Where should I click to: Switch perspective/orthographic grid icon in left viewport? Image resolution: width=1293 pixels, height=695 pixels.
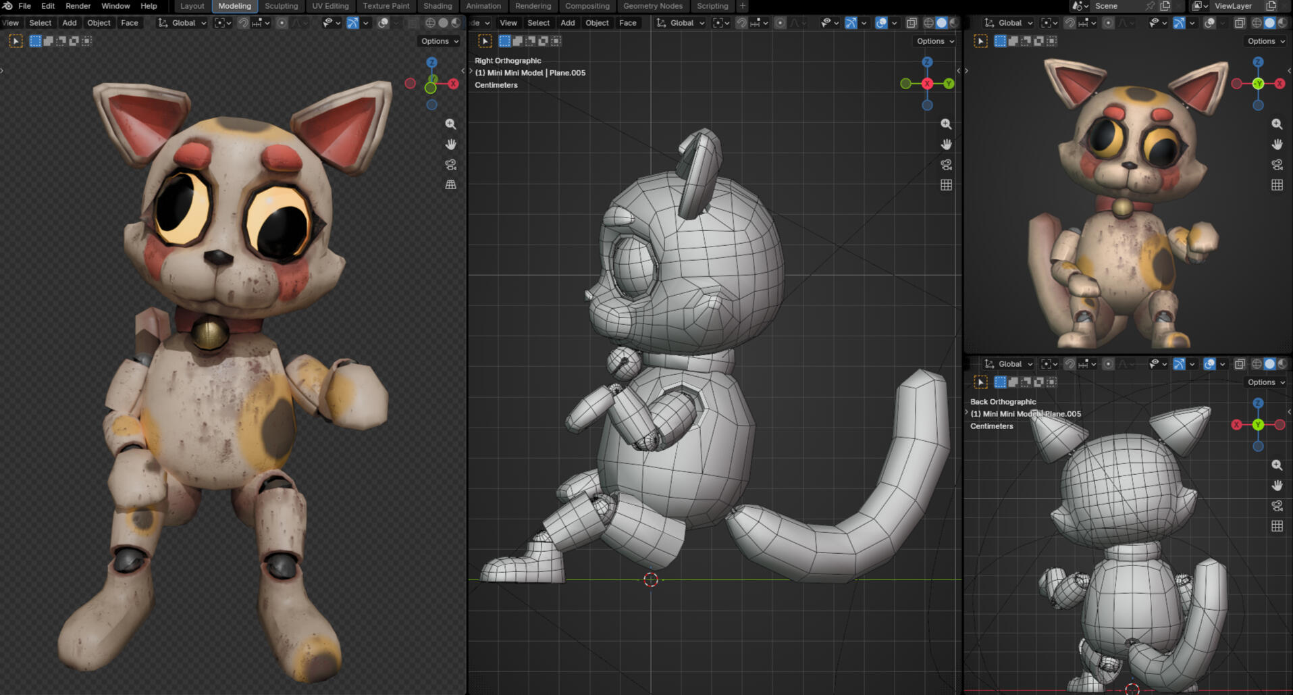click(x=451, y=185)
